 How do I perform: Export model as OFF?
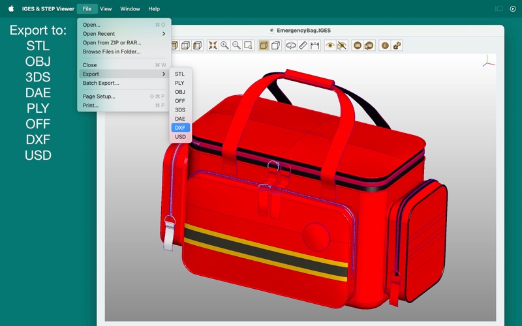click(181, 101)
